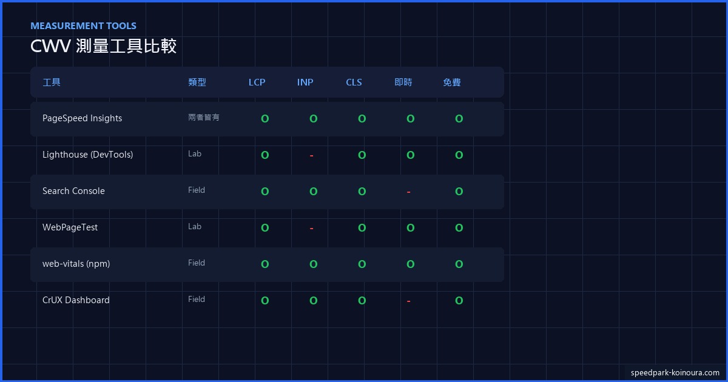Viewport: 728px width, 382px height.
Task: Click CrUX Dashboard INP green mark
Action: pyautogui.click(x=313, y=301)
